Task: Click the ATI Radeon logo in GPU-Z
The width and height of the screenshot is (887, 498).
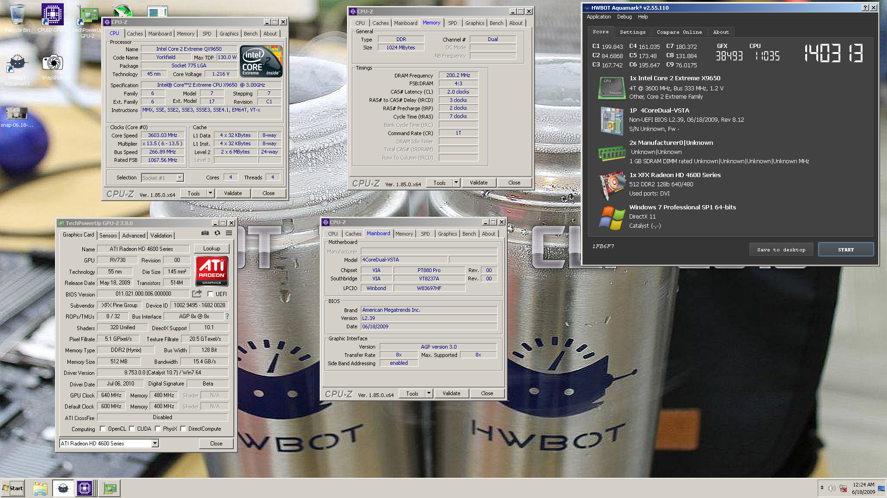Action: click(212, 271)
